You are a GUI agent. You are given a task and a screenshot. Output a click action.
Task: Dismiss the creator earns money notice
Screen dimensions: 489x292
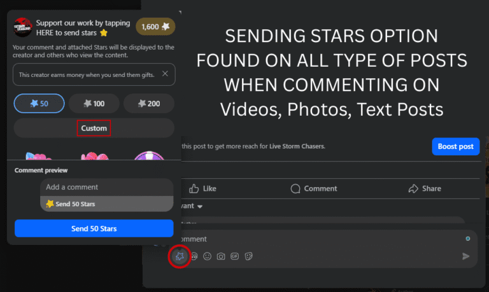click(165, 74)
